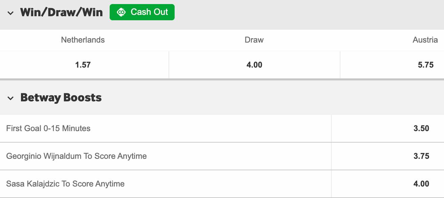The width and height of the screenshot is (444, 198).
Task: Click the Betway Boosts section heading
Action: [61, 98]
